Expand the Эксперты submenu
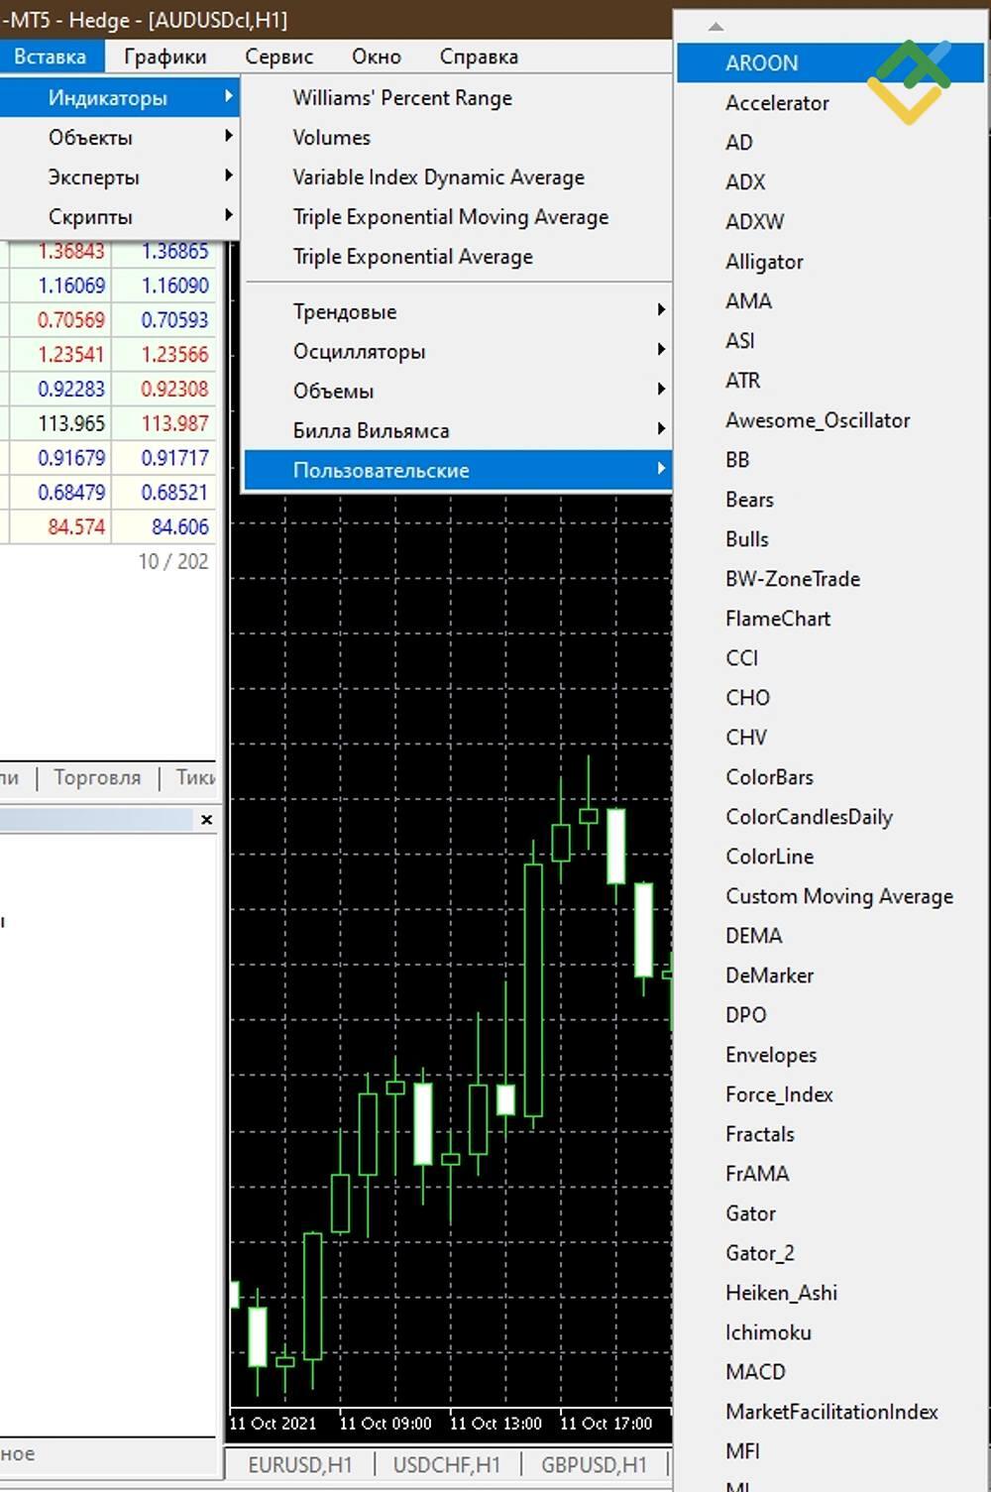Screen dimensions: 991x1492 [x=119, y=176]
